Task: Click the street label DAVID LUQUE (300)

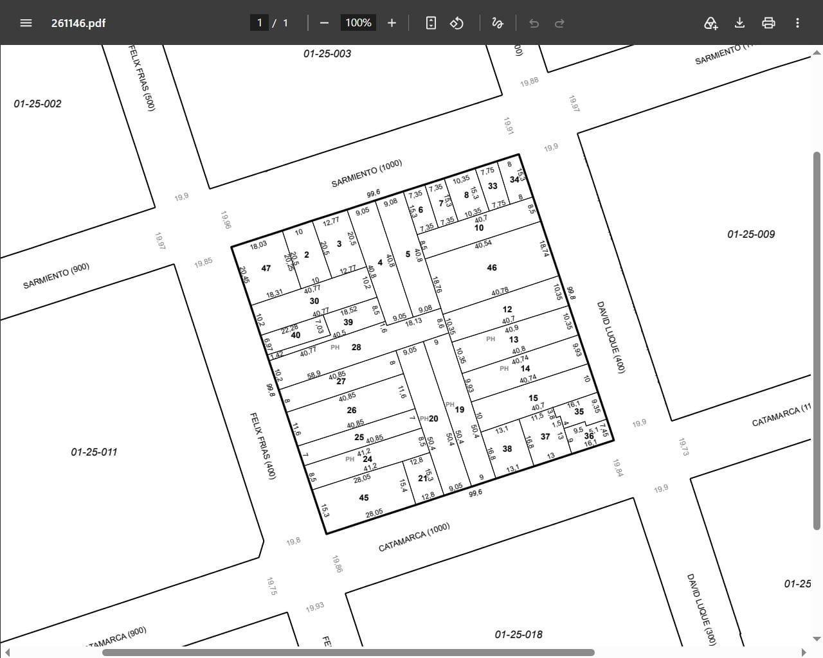Action: 701,609
